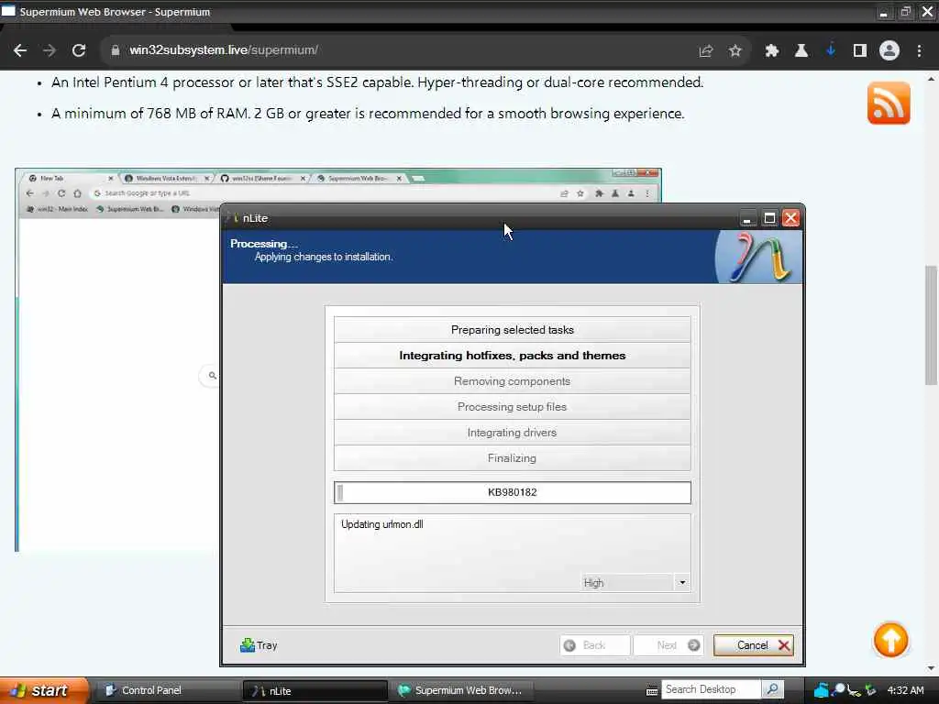Click the system tray clock 4:32 AM
The height and width of the screenshot is (704, 939).
[x=905, y=690]
